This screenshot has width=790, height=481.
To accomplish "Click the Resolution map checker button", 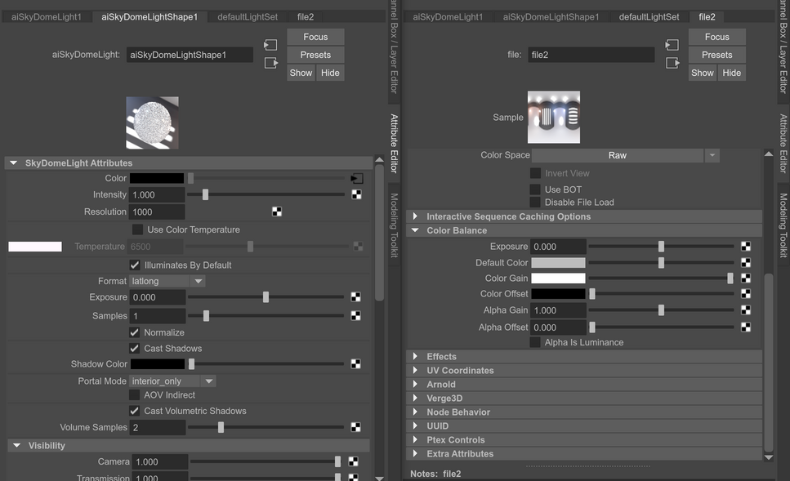I will 277,212.
